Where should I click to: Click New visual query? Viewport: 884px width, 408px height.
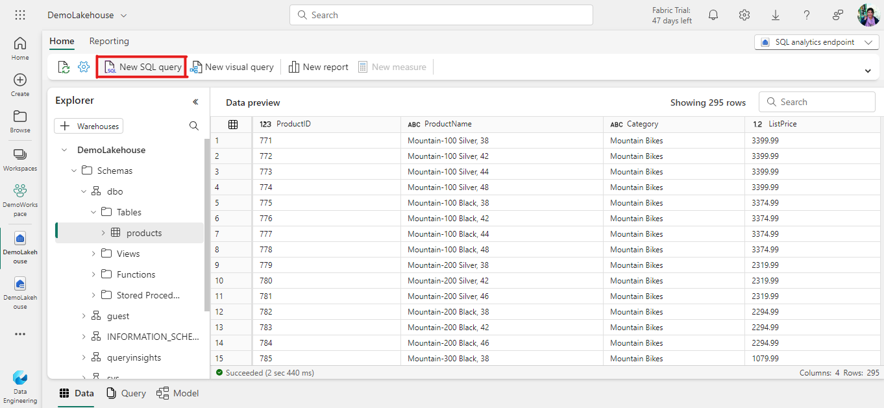tap(232, 67)
